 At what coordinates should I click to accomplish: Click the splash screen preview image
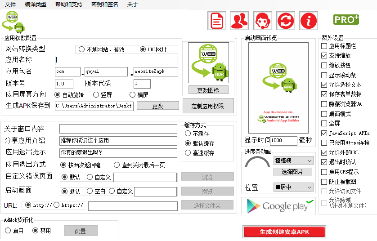click(278, 88)
